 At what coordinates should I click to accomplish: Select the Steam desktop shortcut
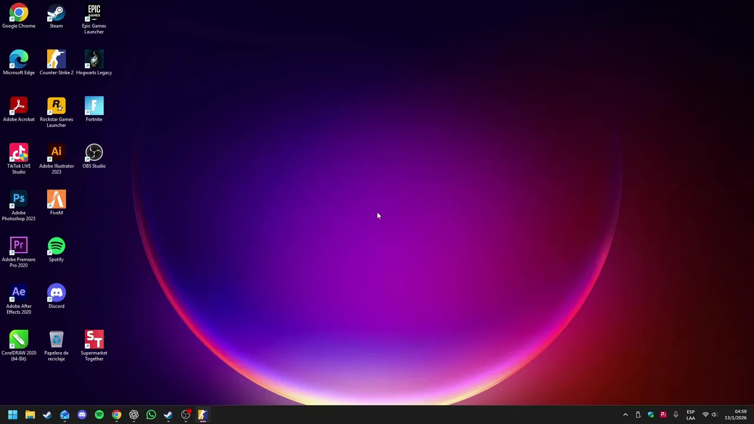(56, 16)
